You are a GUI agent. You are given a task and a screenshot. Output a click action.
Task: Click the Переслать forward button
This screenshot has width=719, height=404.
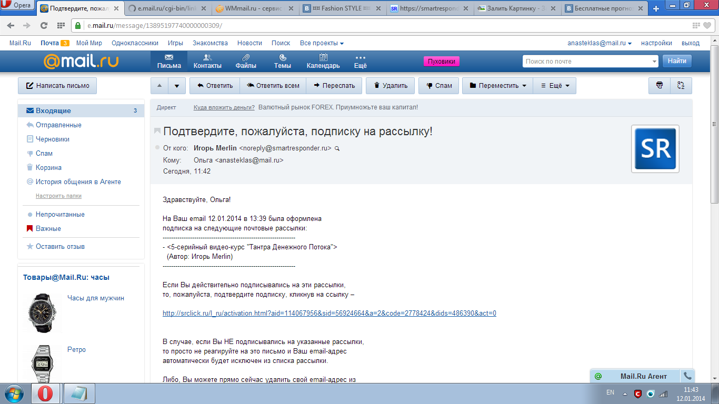tap(334, 86)
